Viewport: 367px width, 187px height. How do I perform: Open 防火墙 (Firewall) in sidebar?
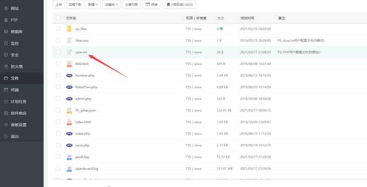point(17,66)
